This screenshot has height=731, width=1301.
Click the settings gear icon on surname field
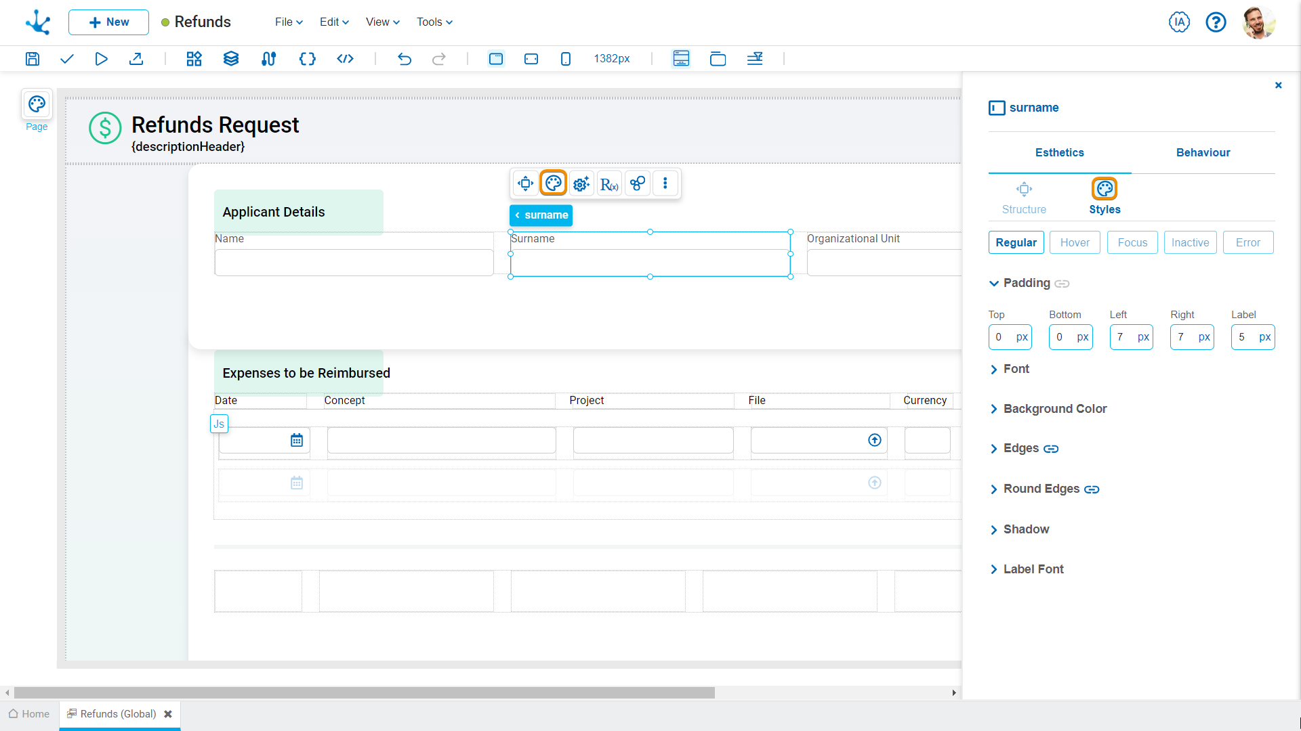tap(581, 184)
